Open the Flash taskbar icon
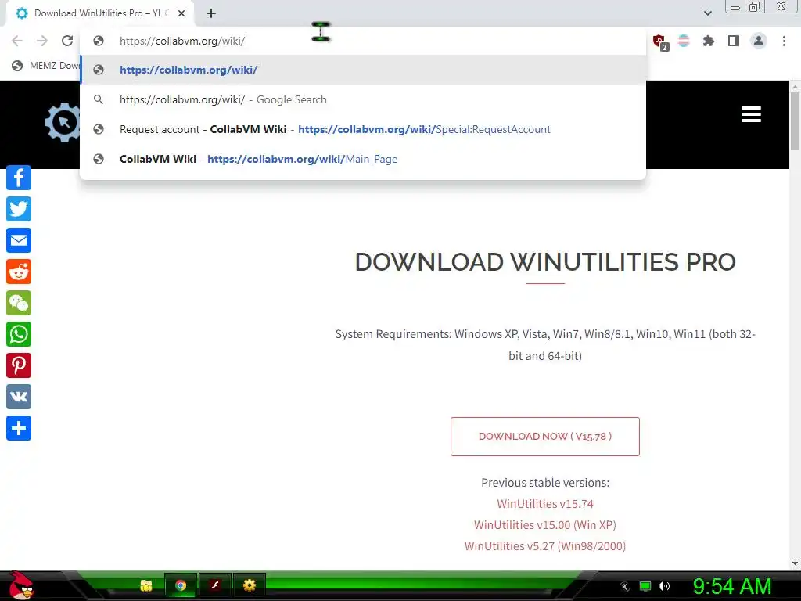 pos(215,585)
